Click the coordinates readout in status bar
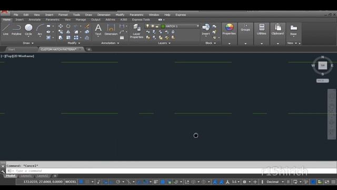Screen dimensions: 337x190 43,182
